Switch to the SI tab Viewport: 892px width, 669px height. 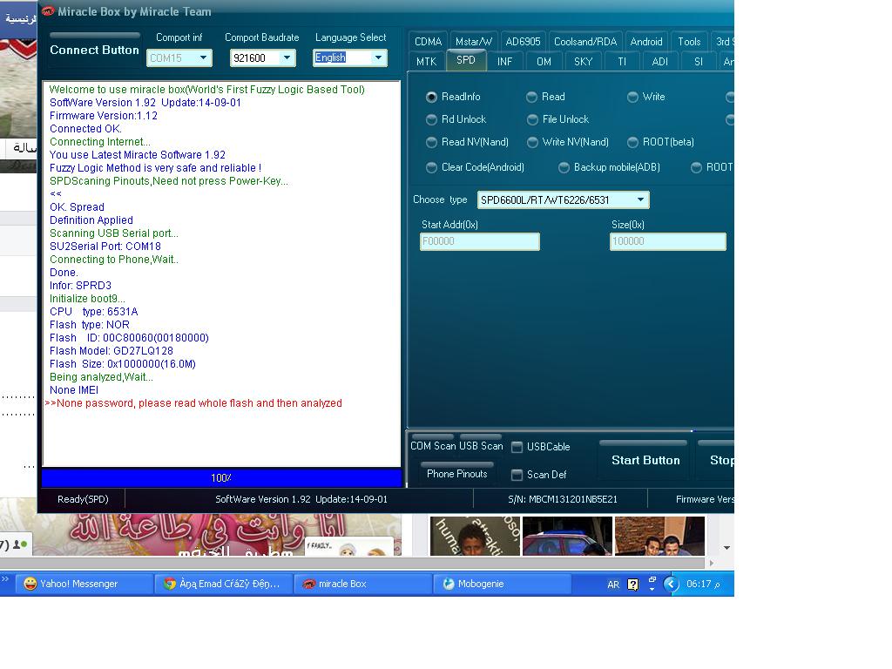point(699,62)
